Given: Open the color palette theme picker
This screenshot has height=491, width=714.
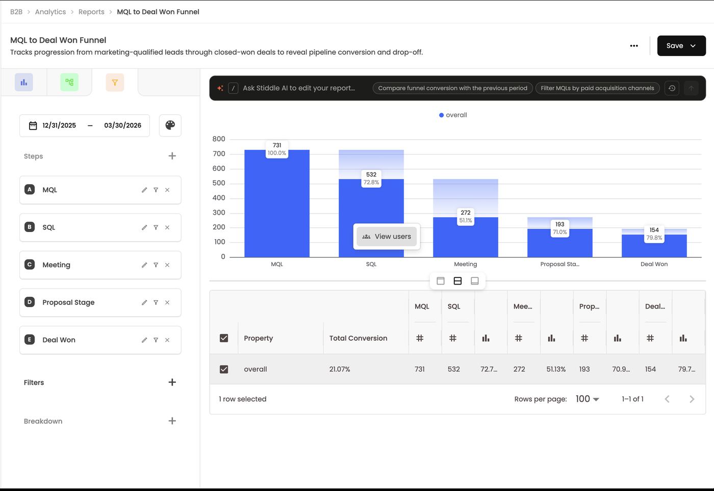Looking at the screenshot, I should click(x=170, y=125).
